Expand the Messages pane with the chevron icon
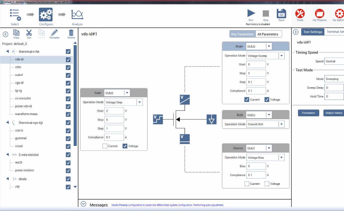Screen dimensions: 344x211 84,204
